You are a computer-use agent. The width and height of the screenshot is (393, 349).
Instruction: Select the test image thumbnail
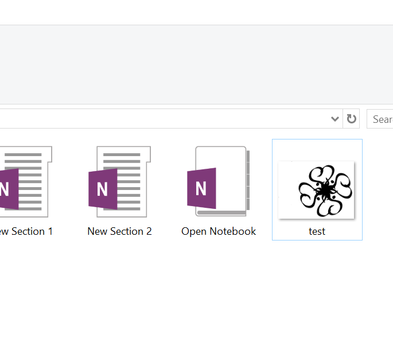pyautogui.click(x=316, y=190)
